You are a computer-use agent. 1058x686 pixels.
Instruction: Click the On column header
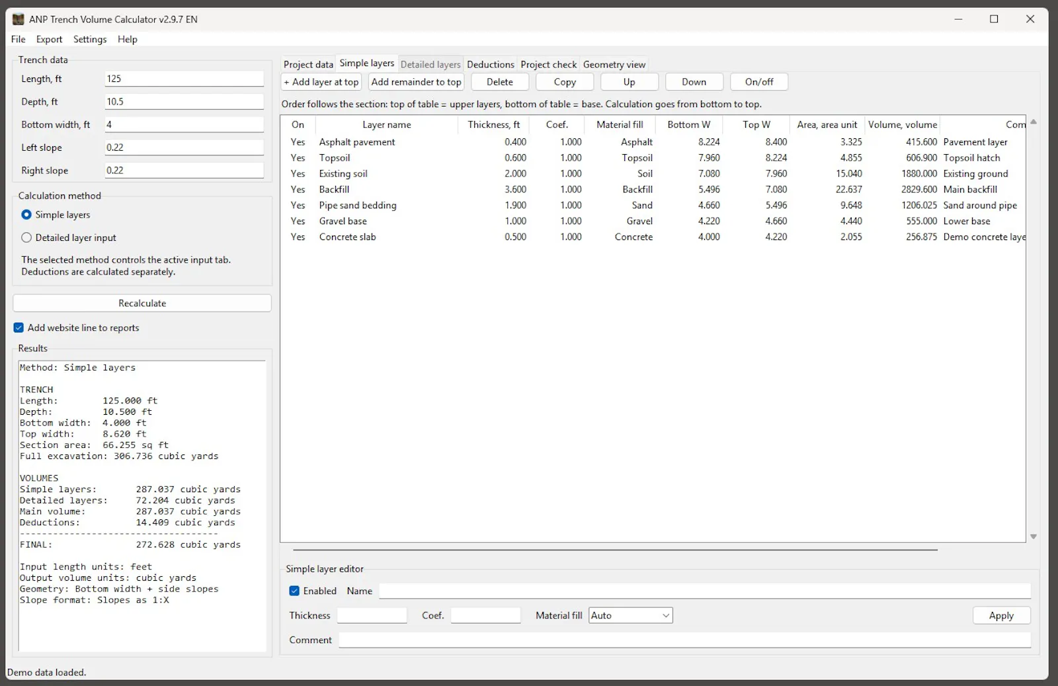[x=298, y=124]
